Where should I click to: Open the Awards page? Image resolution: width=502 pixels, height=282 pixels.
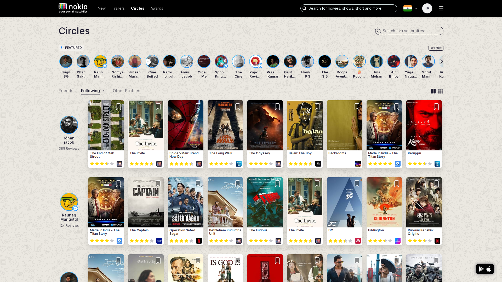[157, 8]
